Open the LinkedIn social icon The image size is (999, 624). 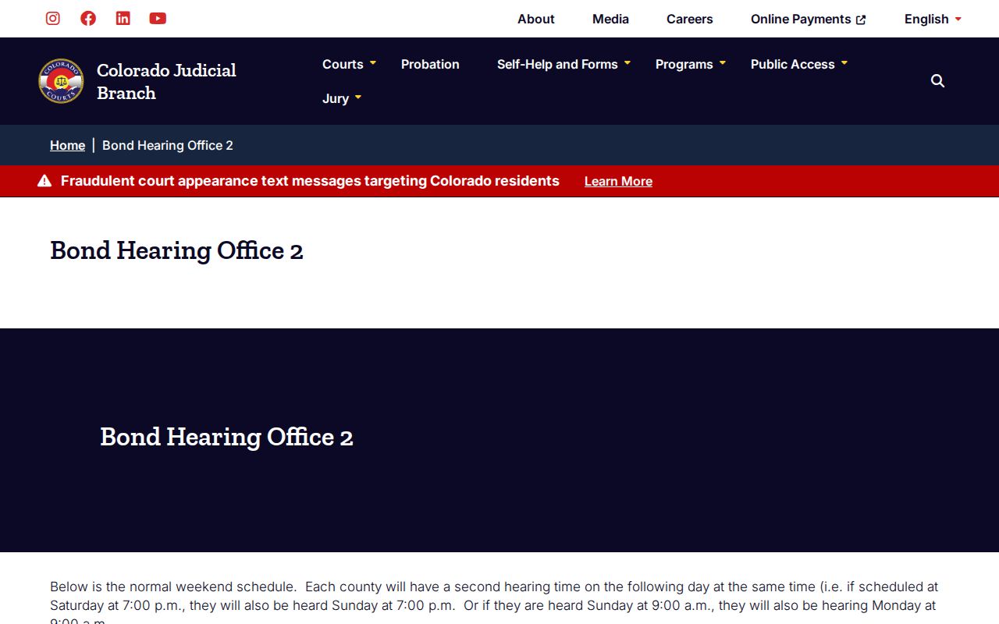(x=123, y=18)
